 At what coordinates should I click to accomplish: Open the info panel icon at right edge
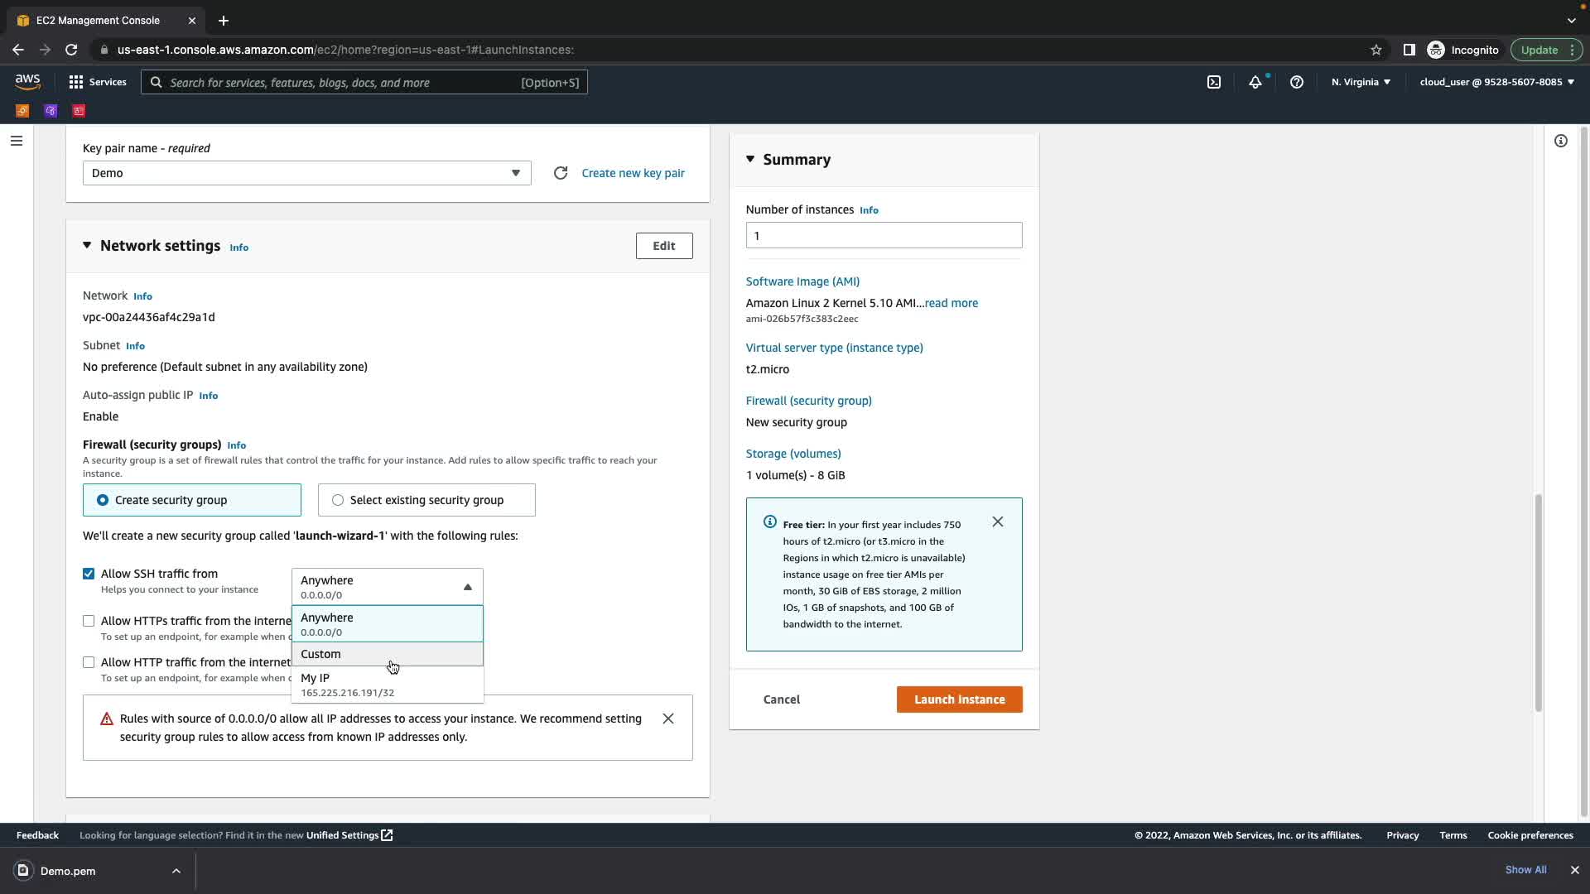coord(1560,141)
